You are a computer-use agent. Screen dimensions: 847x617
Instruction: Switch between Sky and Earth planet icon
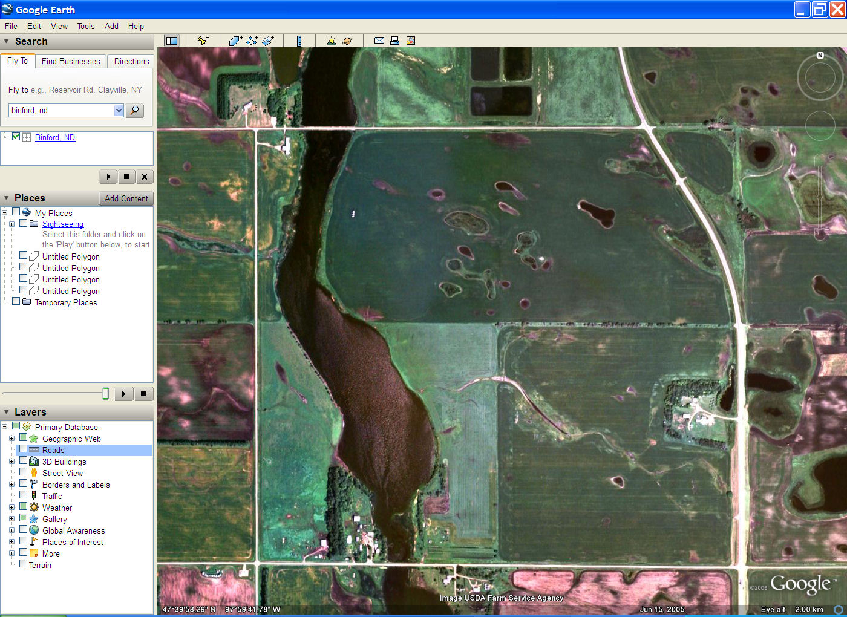[x=347, y=41]
